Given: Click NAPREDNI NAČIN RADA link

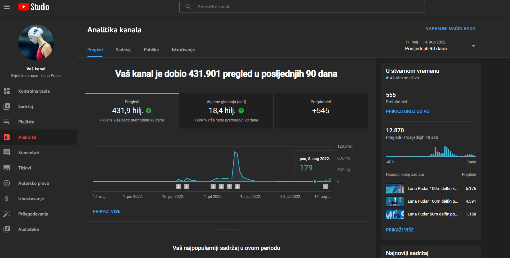Looking at the screenshot, I should click(450, 28).
